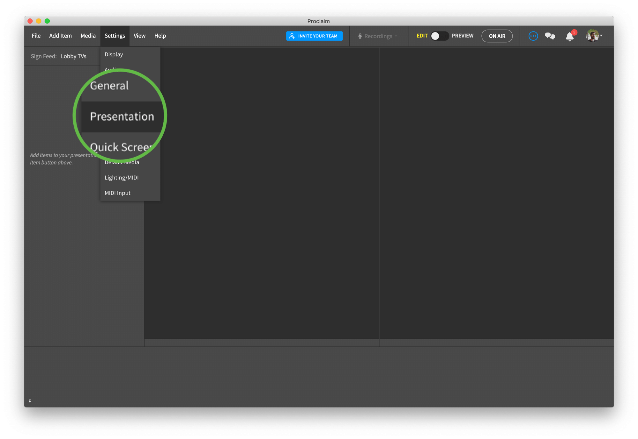
Task: Open the user profile avatar menu
Action: [594, 36]
